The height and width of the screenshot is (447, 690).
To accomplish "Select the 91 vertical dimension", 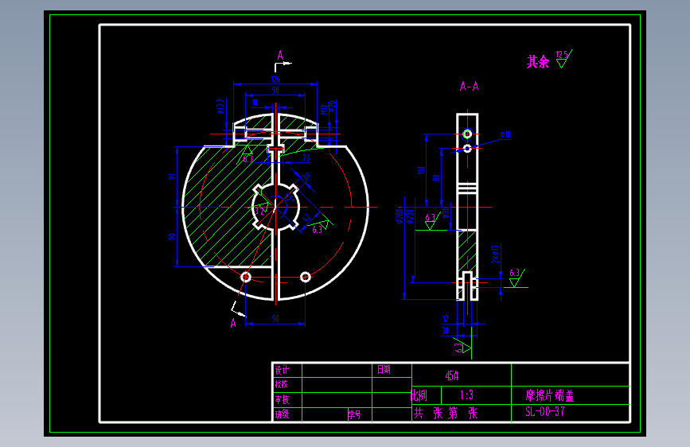I will (172, 177).
